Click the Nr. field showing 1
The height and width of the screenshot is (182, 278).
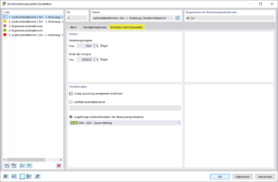click(x=77, y=18)
